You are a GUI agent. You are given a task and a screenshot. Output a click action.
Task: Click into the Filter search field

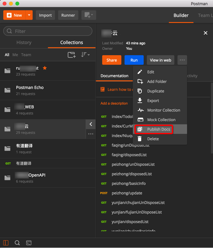point(48,31)
